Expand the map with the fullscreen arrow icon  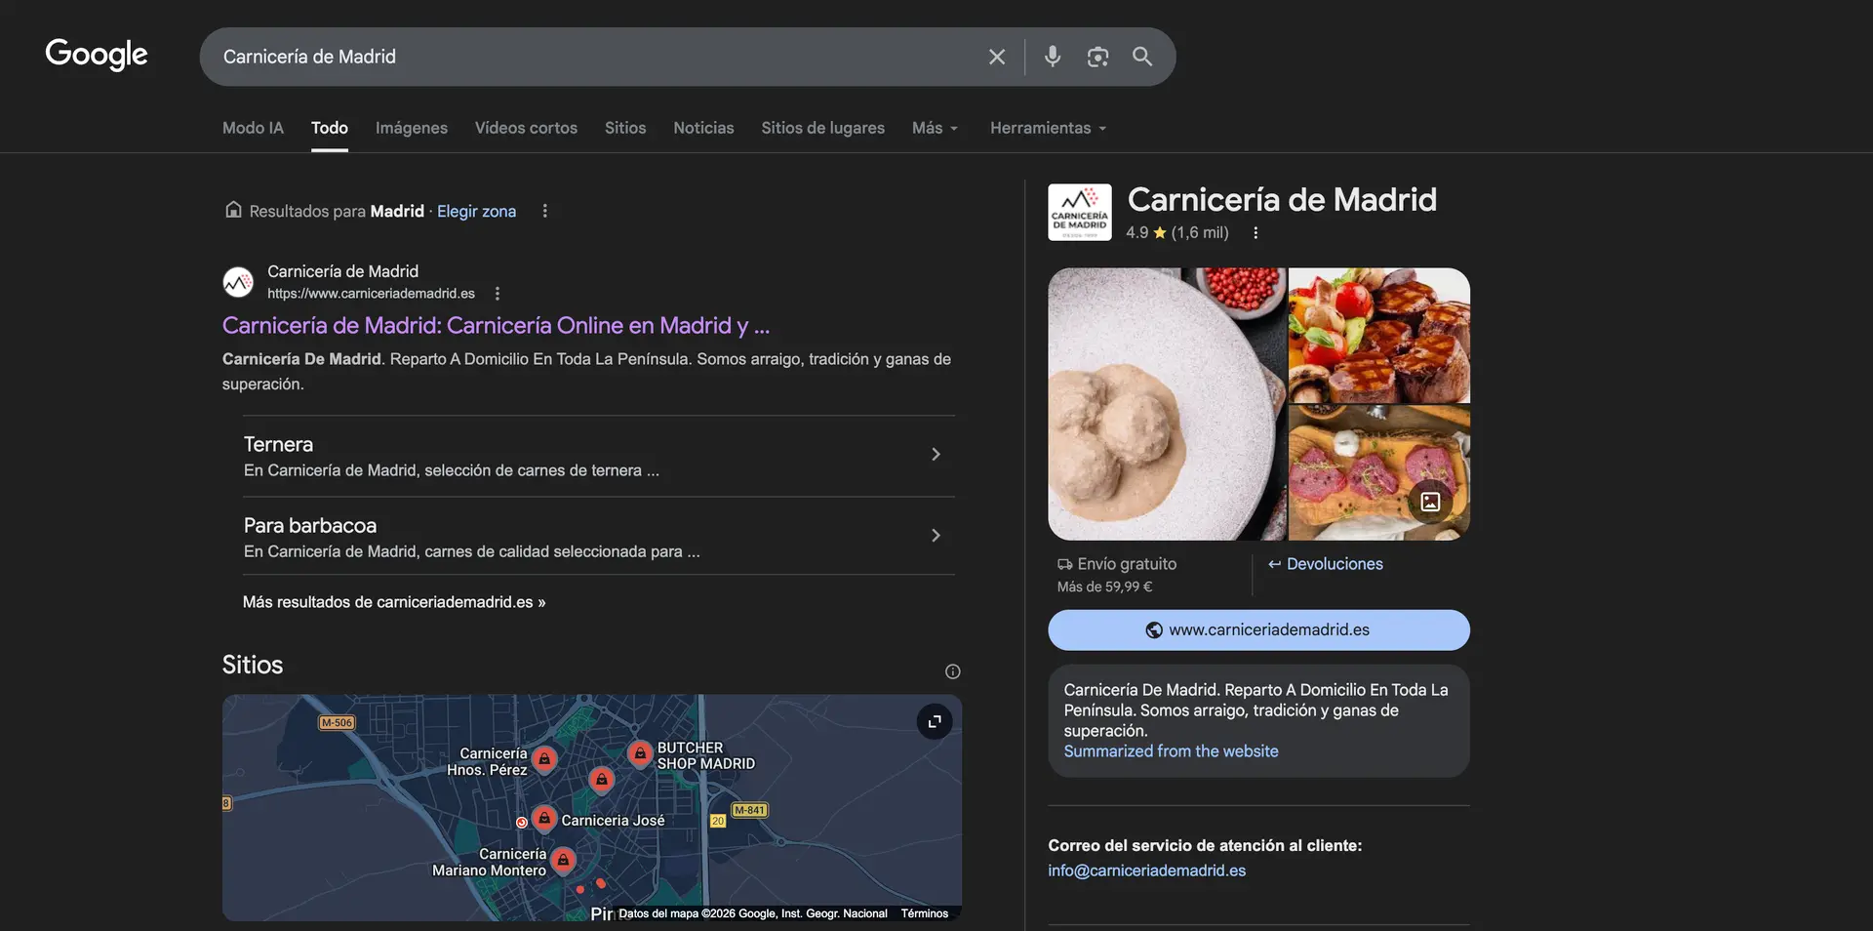934,721
